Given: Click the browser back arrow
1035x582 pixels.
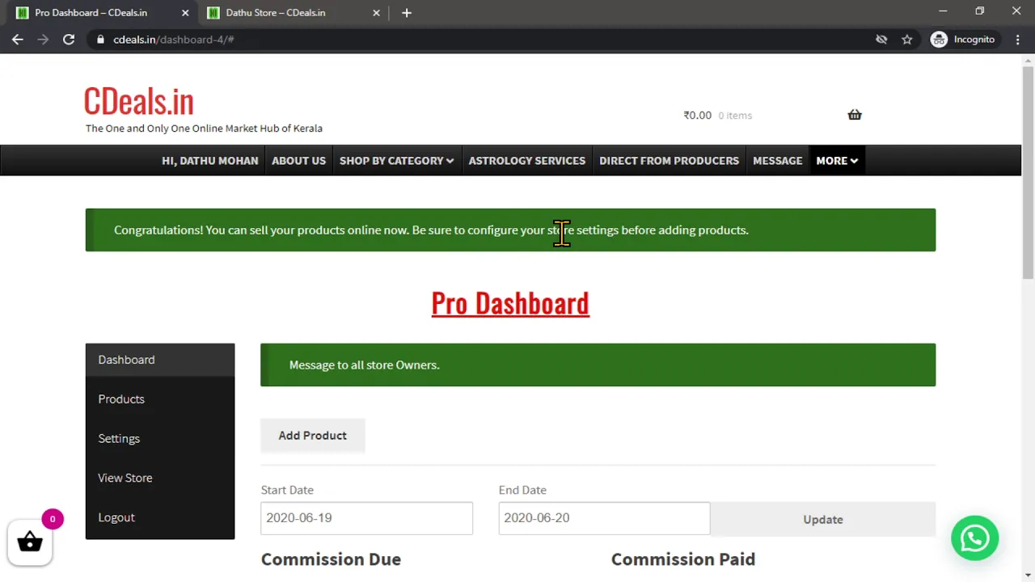Looking at the screenshot, I should (x=18, y=39).
